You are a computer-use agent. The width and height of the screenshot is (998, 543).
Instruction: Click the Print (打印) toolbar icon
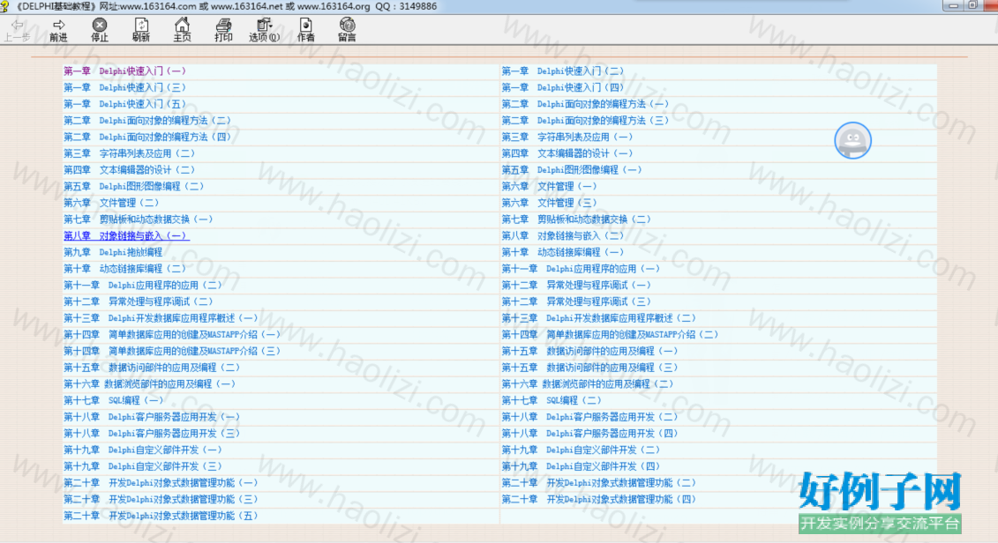[223, 30]
